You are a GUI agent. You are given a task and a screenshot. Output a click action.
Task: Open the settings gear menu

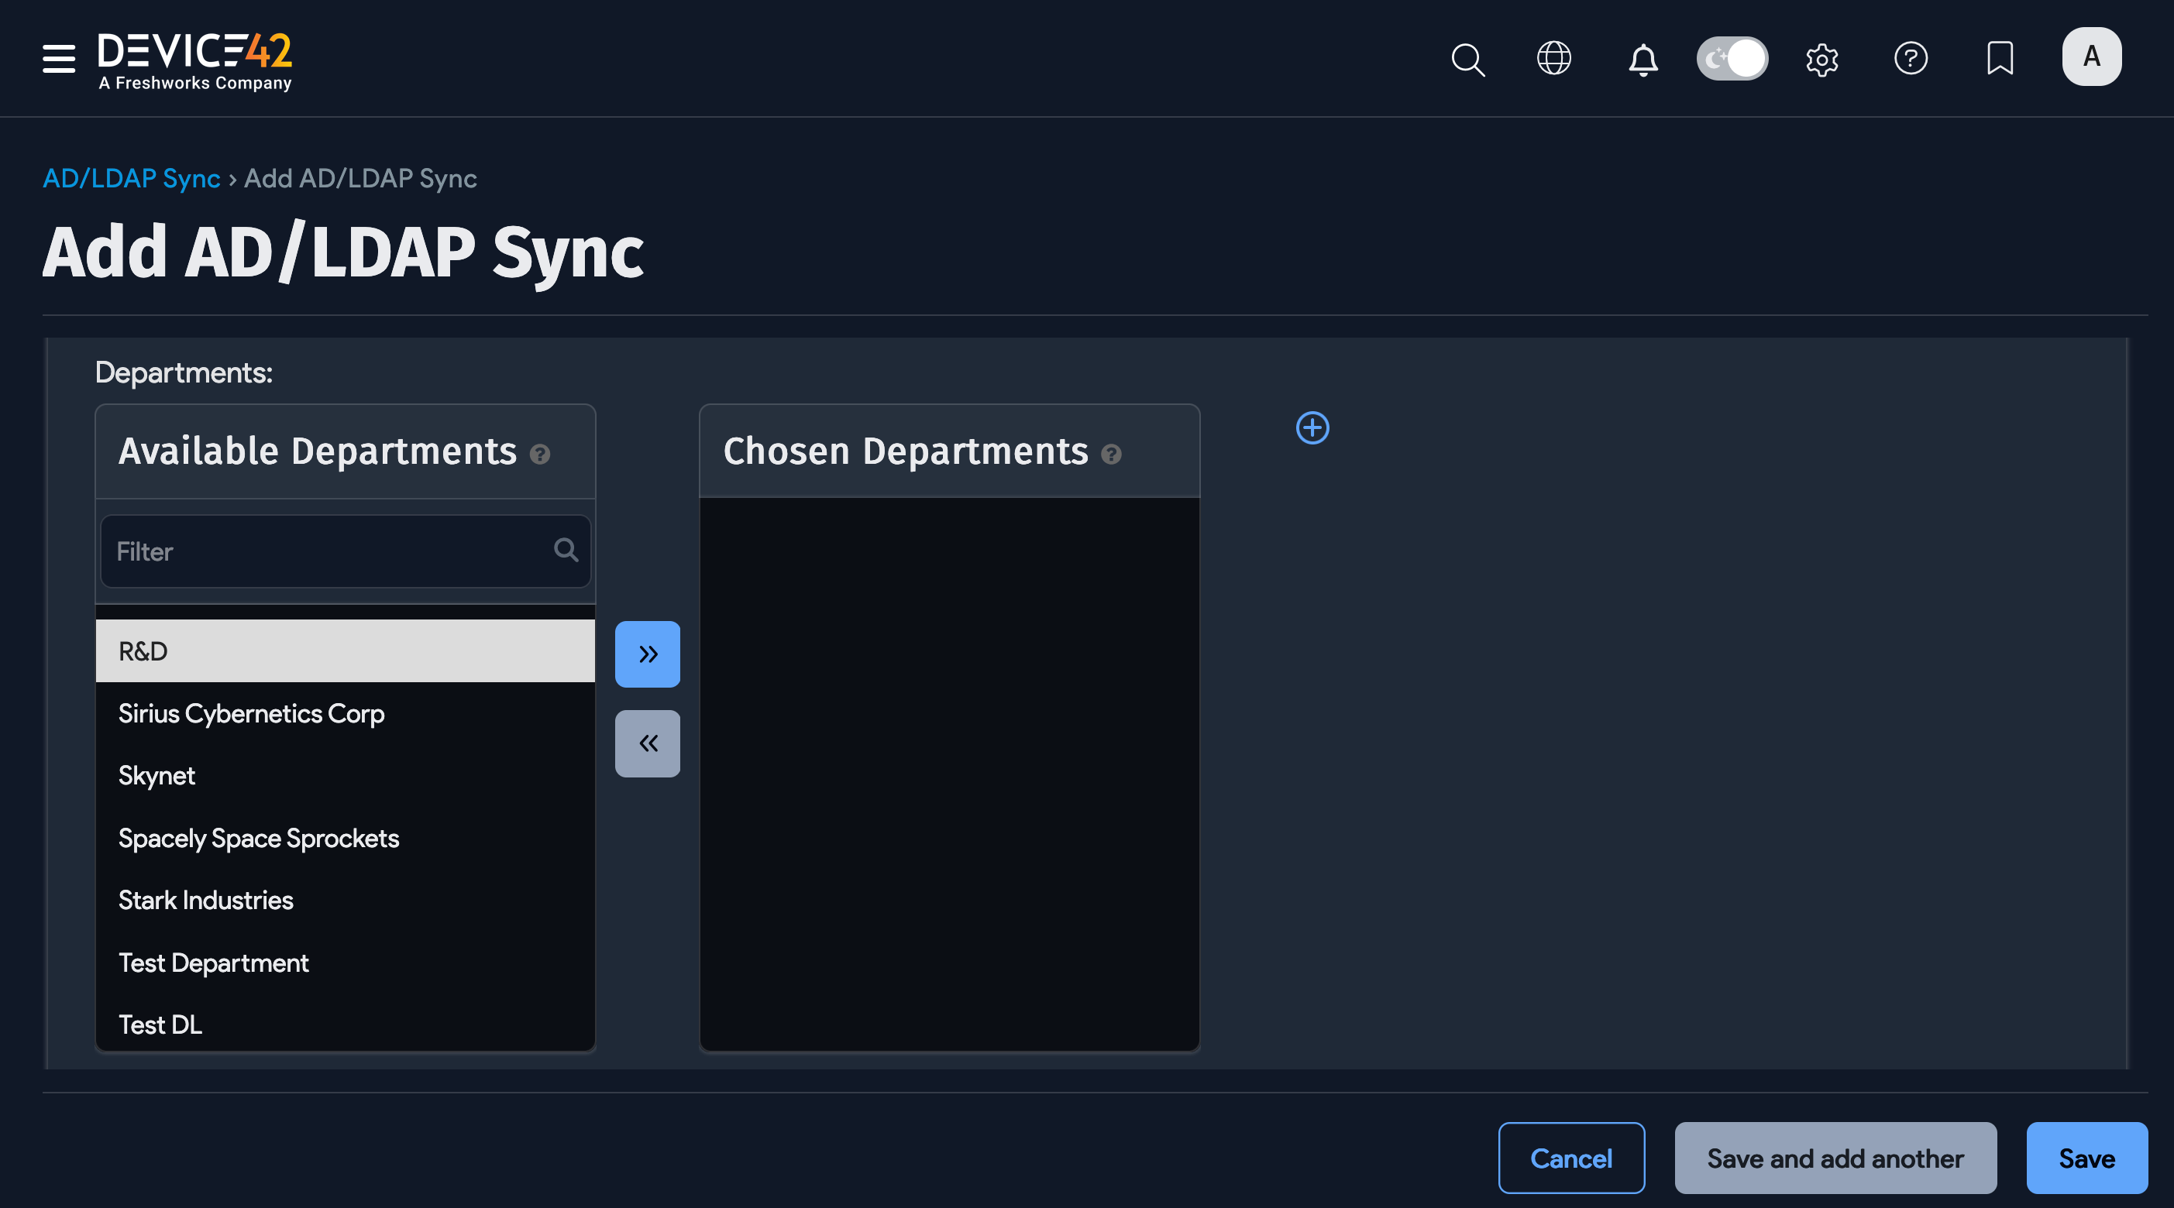(1821, 59)
